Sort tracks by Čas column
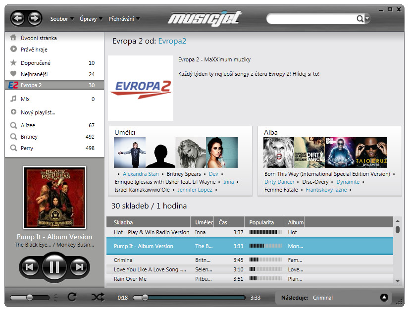This screenshot has height=312, width=411. point(229,222)
